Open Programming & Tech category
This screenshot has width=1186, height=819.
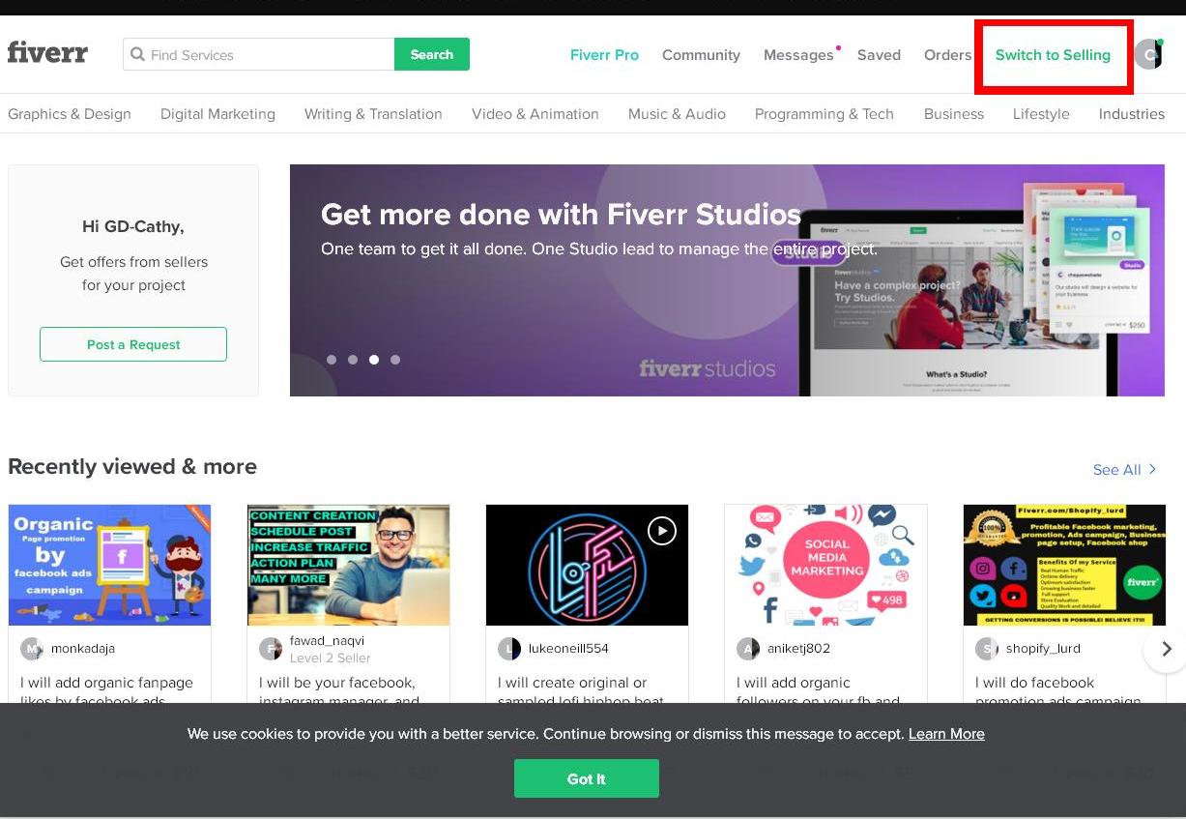click(824, 114)
